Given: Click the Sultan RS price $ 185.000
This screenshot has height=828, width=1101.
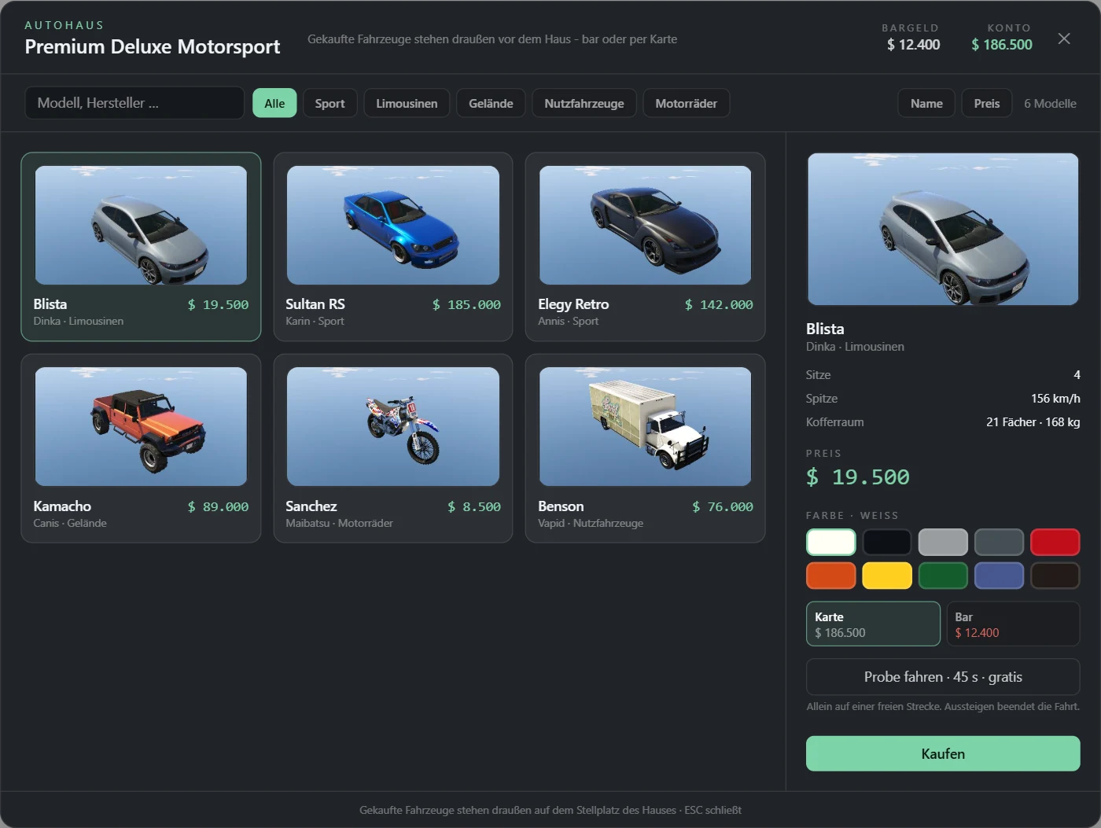Looking at the screenshot, I should point(466,305).
